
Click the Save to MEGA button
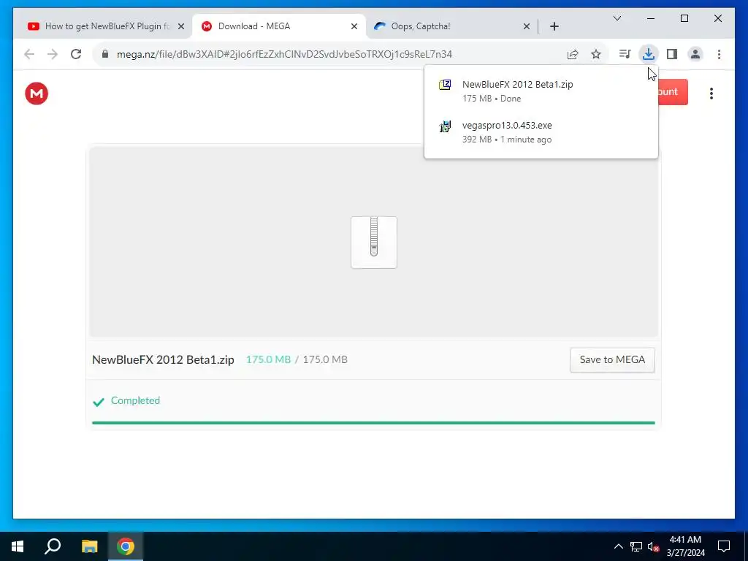(612, 359)
